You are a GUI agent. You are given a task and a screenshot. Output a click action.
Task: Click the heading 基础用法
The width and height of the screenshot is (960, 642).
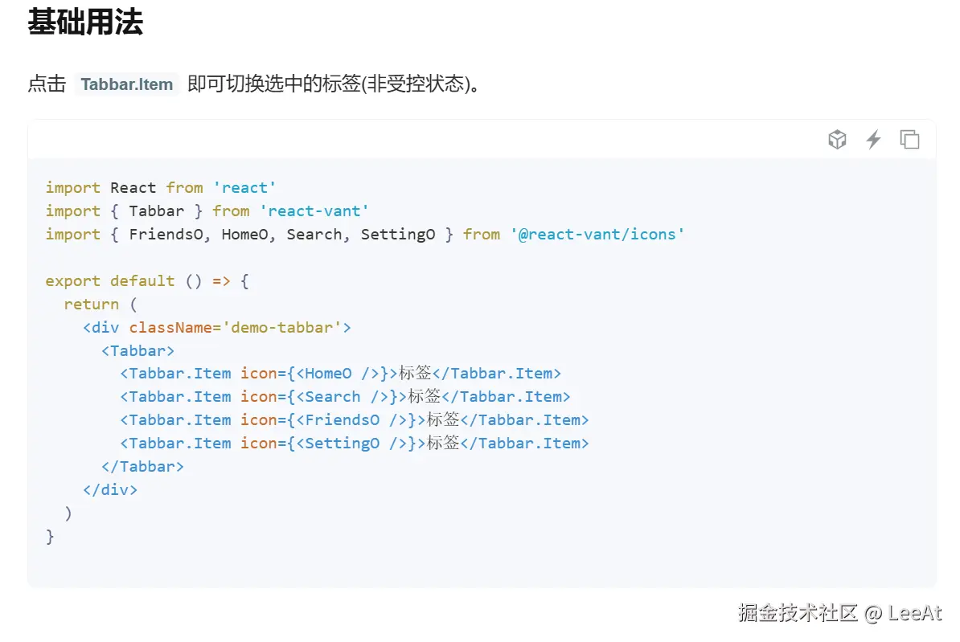[x=85, y=22]
